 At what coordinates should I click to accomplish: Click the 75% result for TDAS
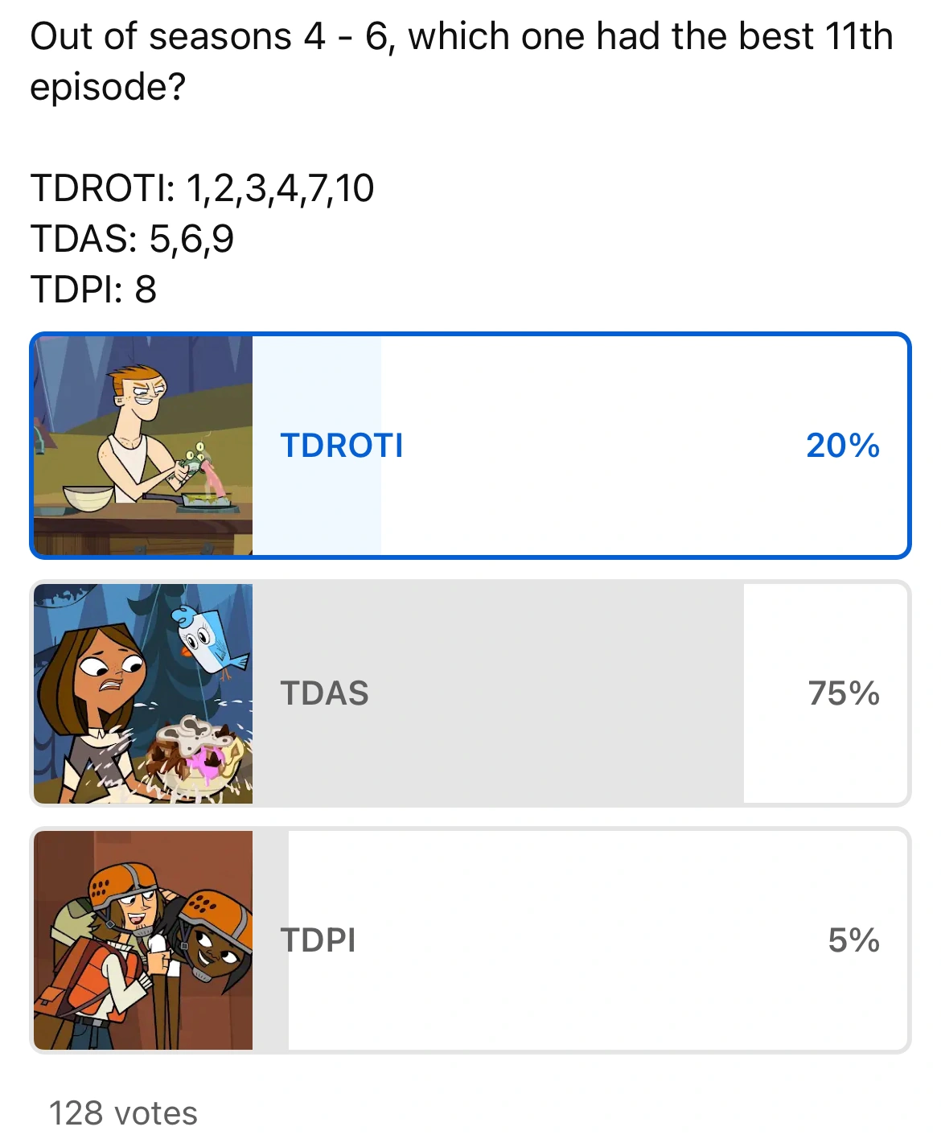click(844, 693)
